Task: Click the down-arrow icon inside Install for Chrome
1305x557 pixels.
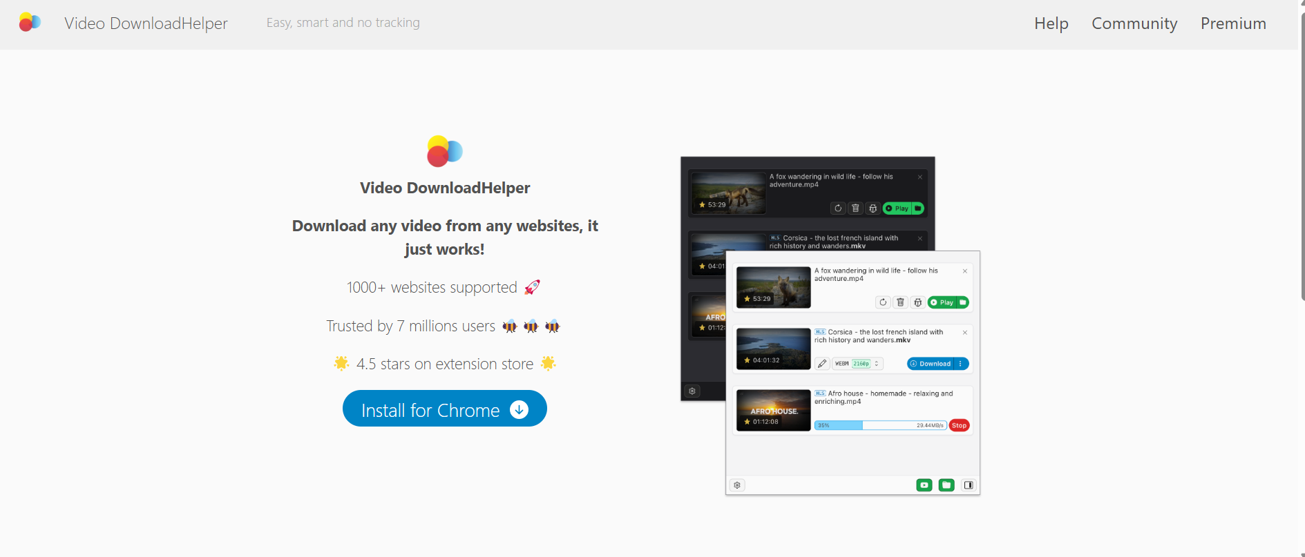Action: [x=519, y=409]
